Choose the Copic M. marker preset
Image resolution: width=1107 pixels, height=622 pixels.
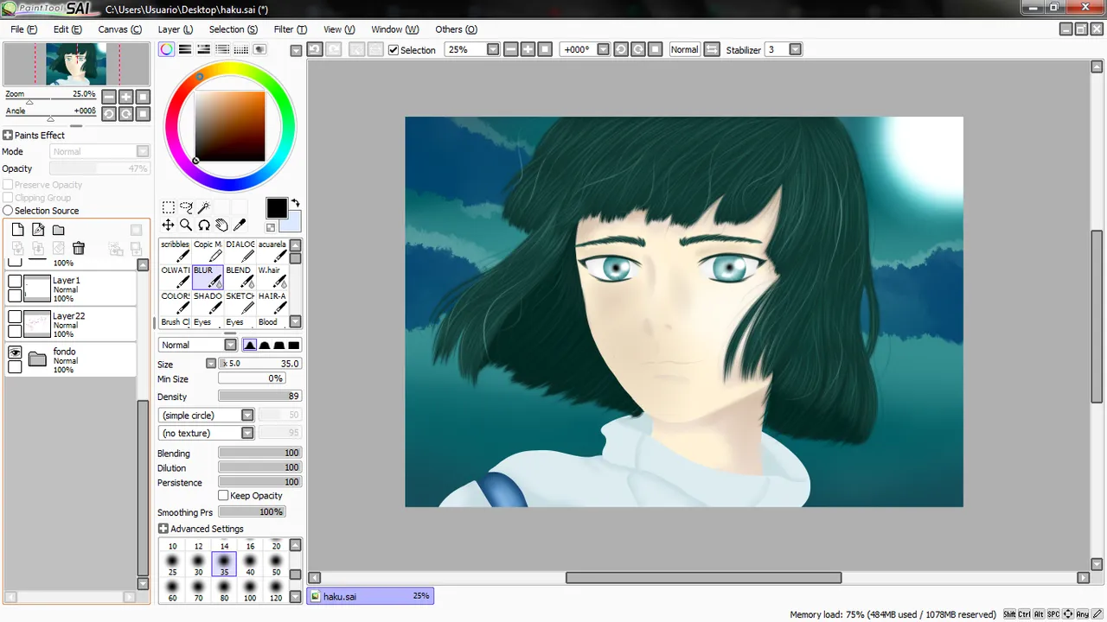click(208, 251)
